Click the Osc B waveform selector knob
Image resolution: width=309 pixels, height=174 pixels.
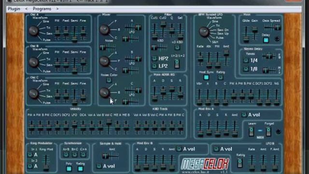click(x=33, y=62)
